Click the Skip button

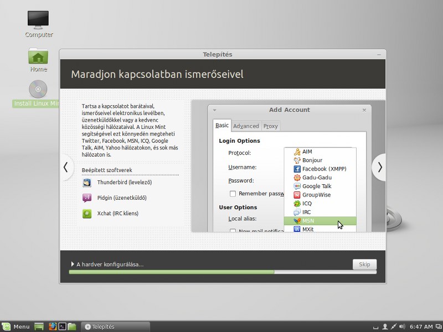(x=364, y=264)
